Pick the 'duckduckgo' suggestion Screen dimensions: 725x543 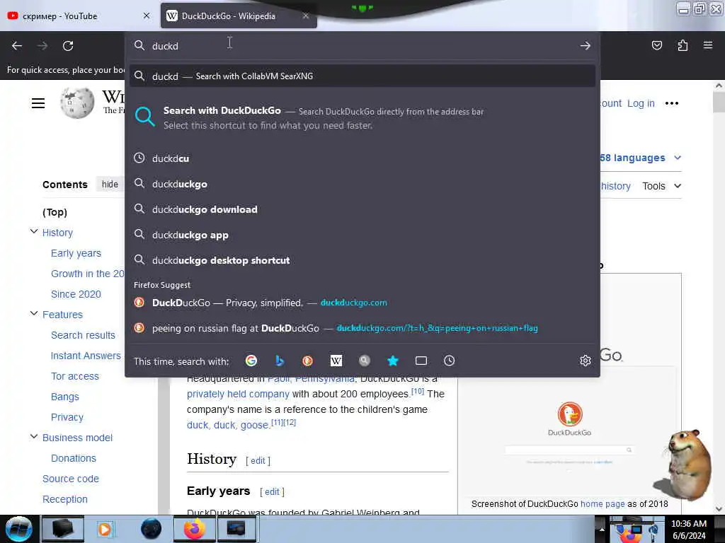pyautogui.click(x=362, y=184)
